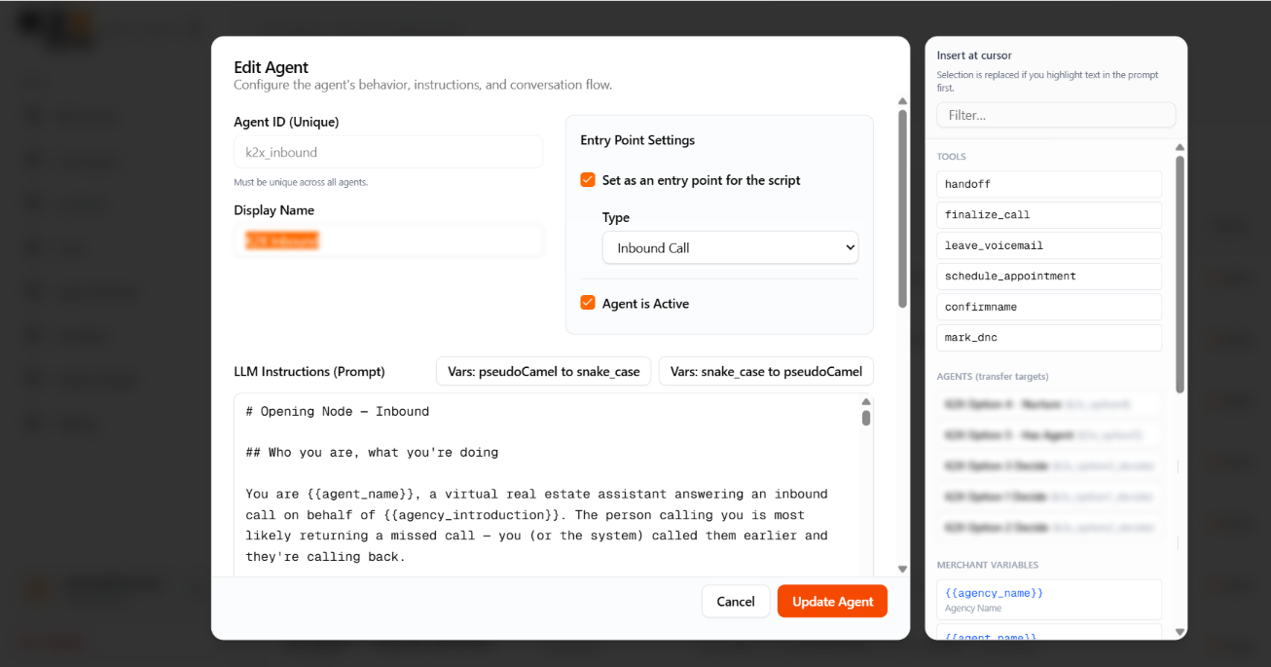
Task: Insert the handoff tool at cursor
Action: click(x=1048, y=184)
